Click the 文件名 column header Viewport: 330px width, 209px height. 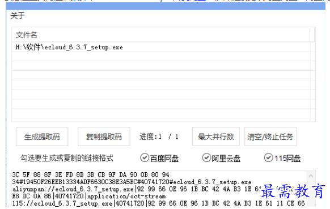point(161,35)
